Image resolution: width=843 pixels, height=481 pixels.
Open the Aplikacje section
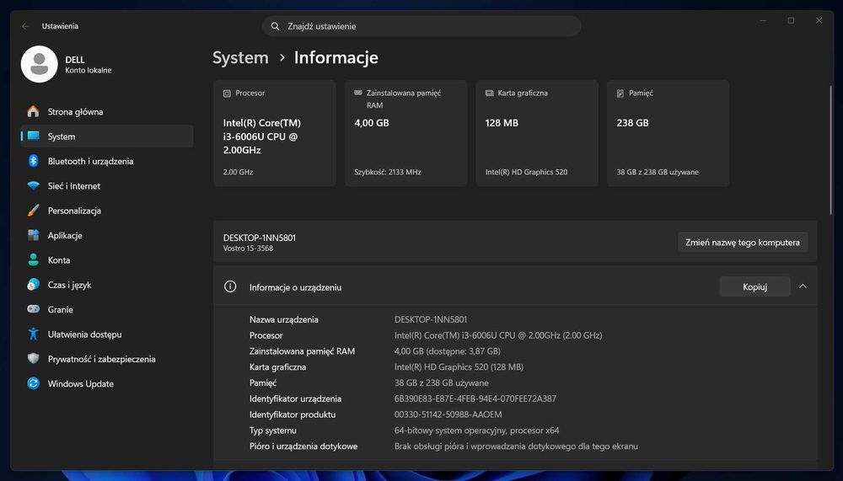point(107,235)
